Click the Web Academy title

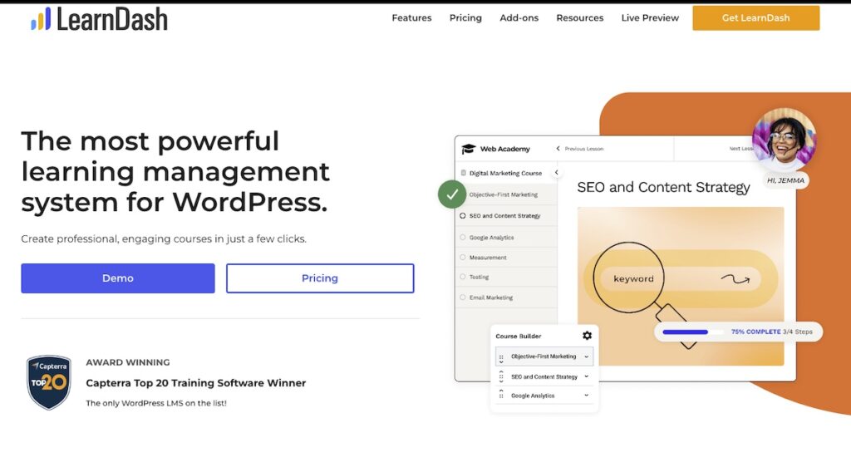(x=504, y=149)
